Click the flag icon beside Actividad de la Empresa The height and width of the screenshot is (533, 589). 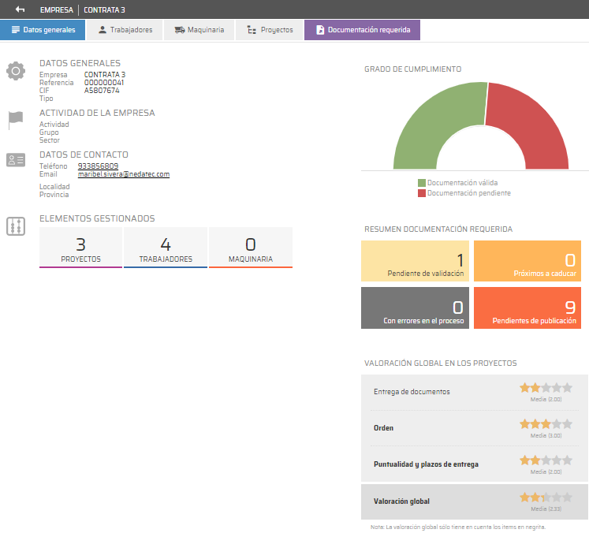coord(16,120)
